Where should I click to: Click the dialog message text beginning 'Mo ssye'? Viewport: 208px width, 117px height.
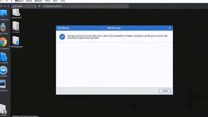[x=118, y=37]
